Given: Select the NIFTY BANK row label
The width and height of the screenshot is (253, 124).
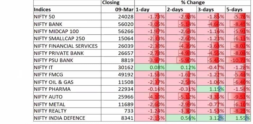Looking at the screenshot, I should point(48,24).
